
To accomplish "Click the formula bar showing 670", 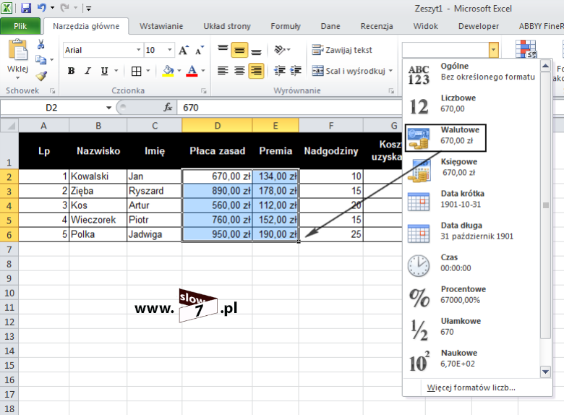I will pos(289,108).
